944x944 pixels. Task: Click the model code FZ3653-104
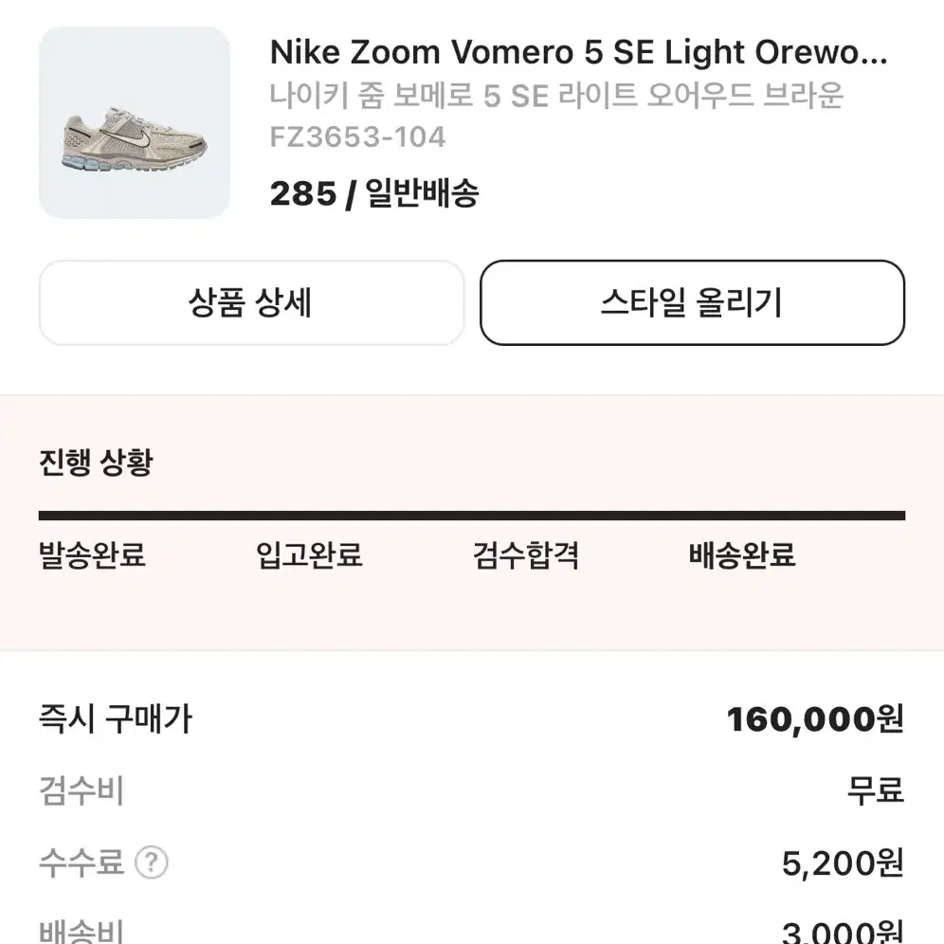point(357,136)
